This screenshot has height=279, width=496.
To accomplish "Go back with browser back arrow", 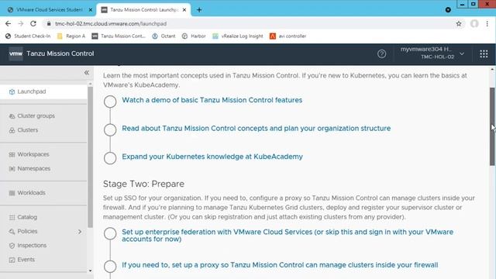I will click(8, 23).
